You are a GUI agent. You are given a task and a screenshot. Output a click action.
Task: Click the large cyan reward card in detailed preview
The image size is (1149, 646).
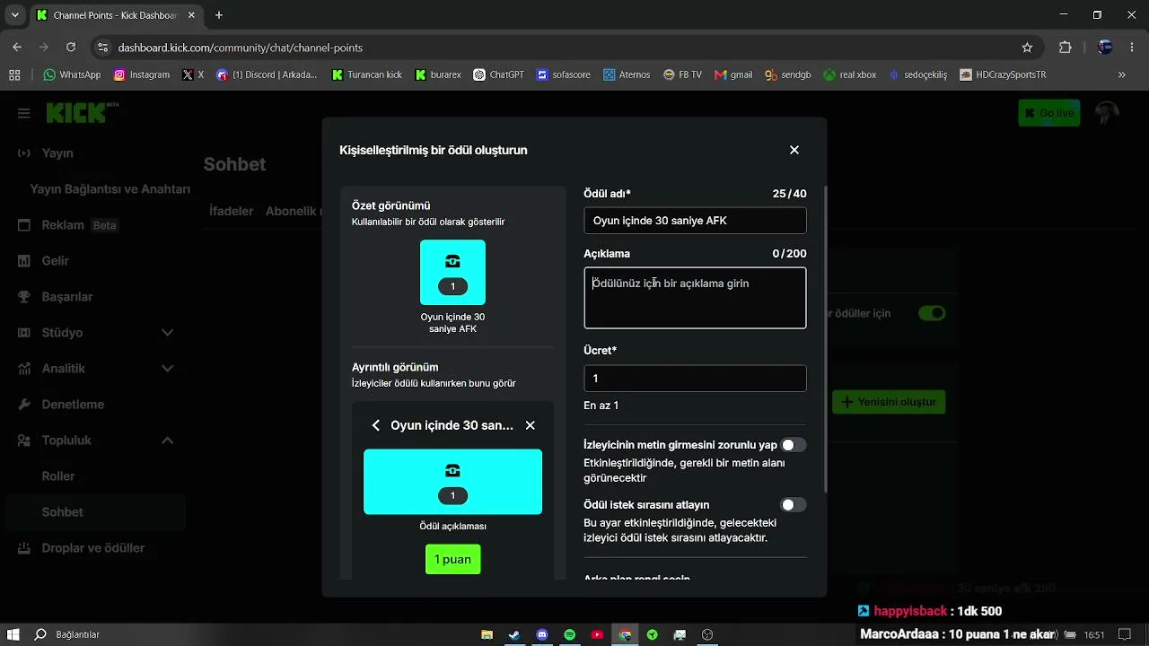click(x=453, y=482)
